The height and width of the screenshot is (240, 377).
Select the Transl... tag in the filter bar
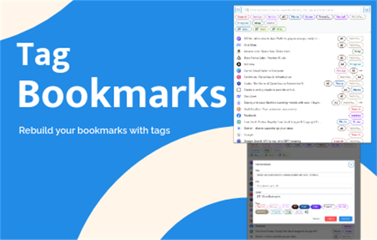point(325,17)
